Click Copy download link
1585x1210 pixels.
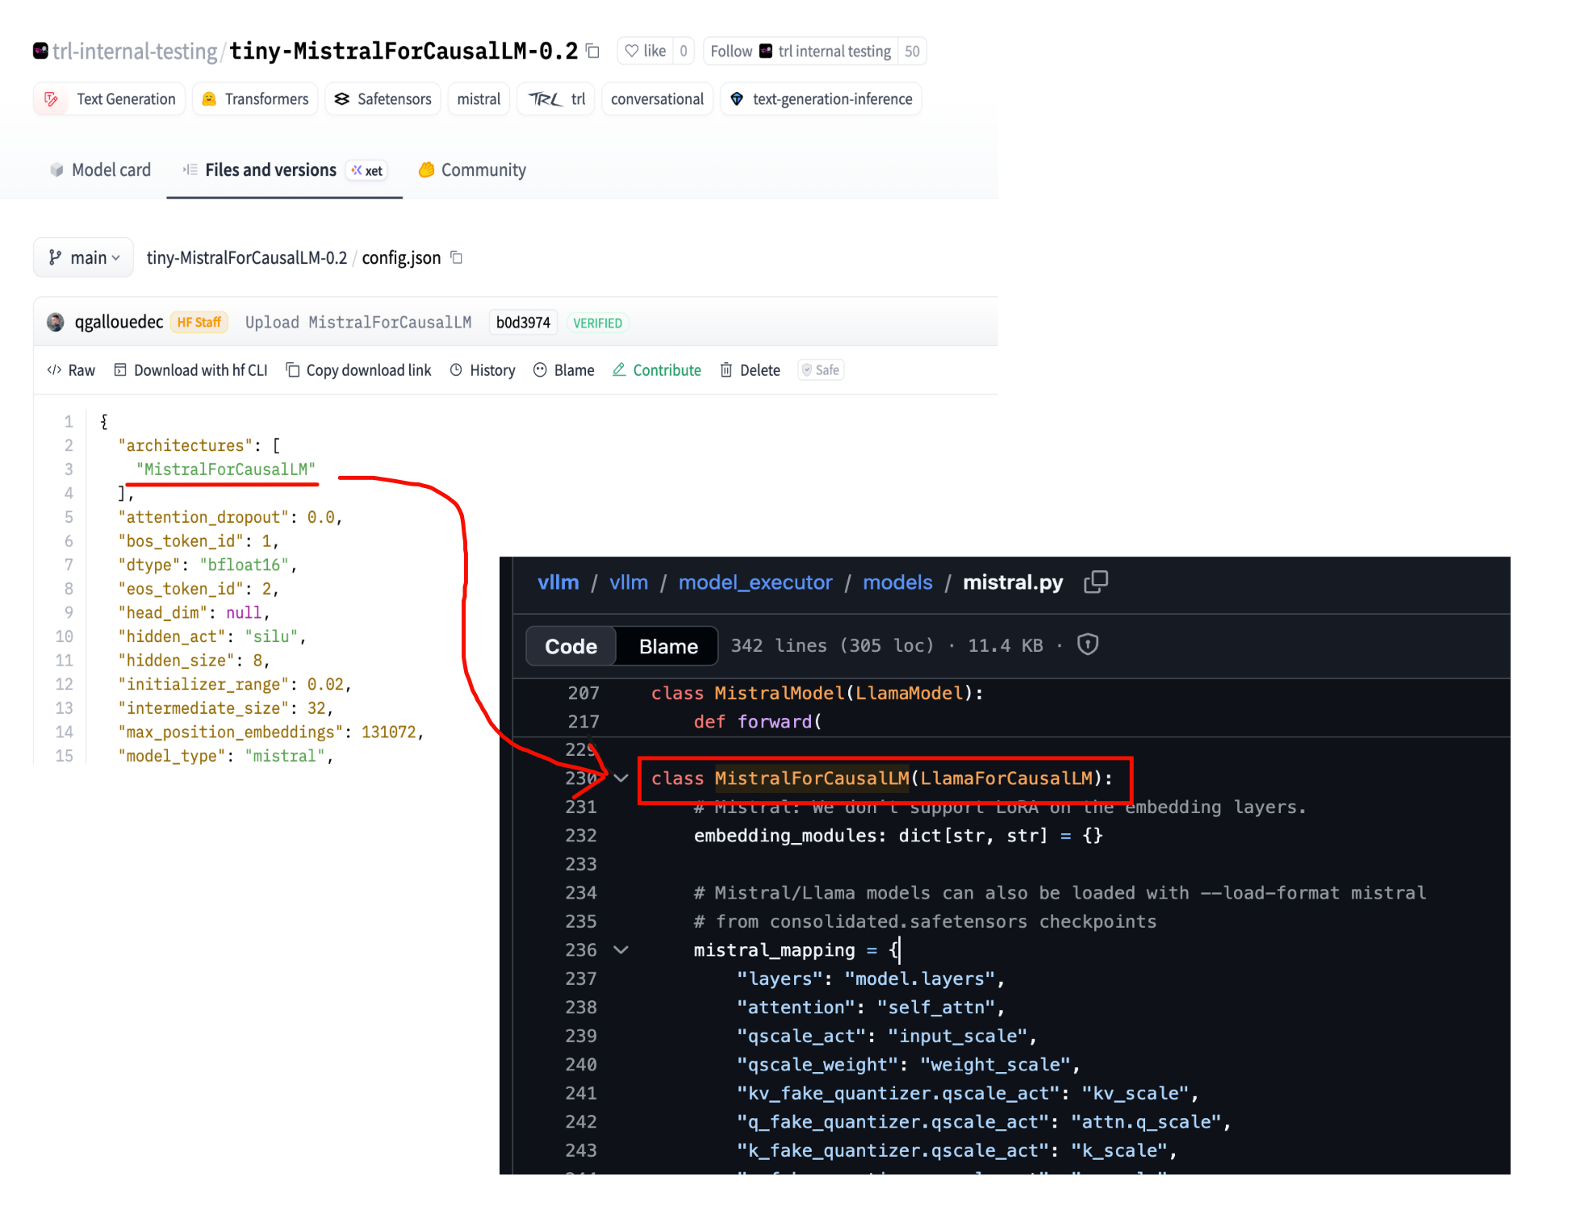pyautogui.click(x=358, y=370)
